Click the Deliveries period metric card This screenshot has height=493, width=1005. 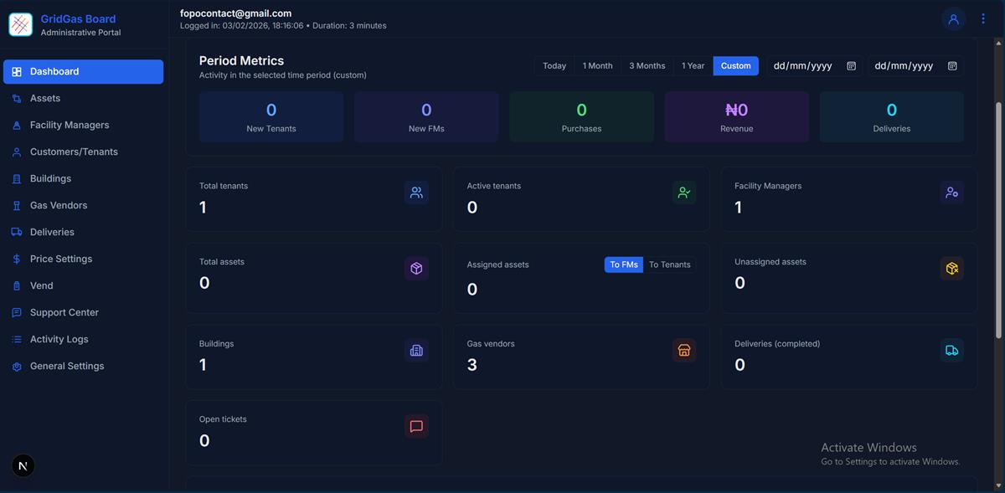pos(892,117)
